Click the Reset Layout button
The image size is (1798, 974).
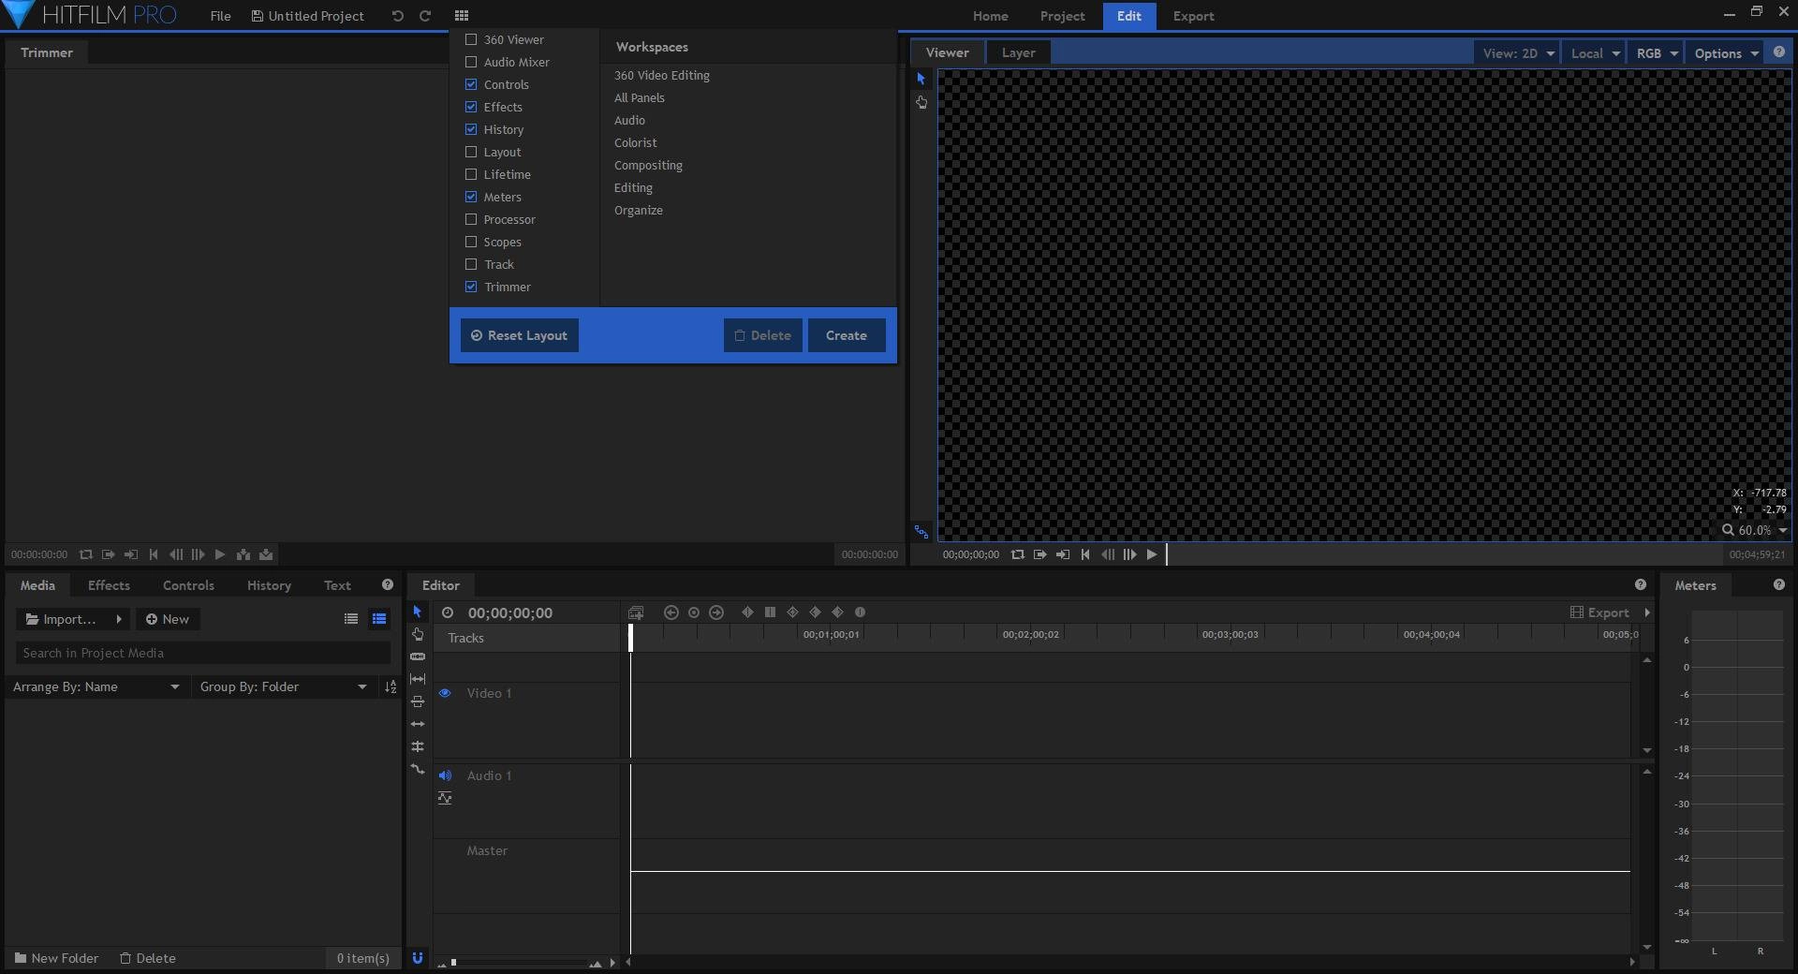(x=519, y=335)
